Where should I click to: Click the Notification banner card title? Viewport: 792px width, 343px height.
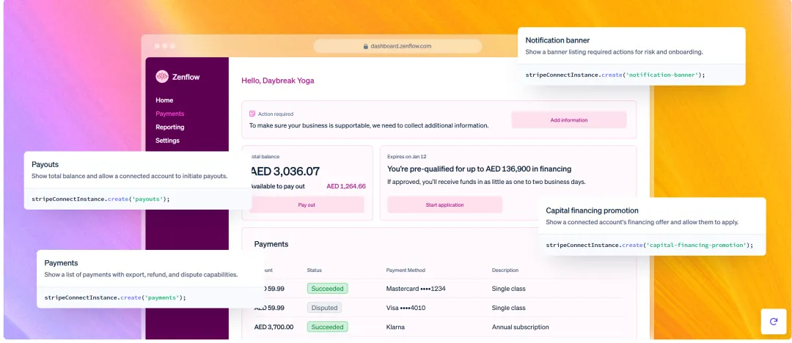point(557,40)
